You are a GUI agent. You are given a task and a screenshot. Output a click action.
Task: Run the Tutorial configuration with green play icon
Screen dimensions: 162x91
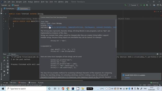point(141,5)
